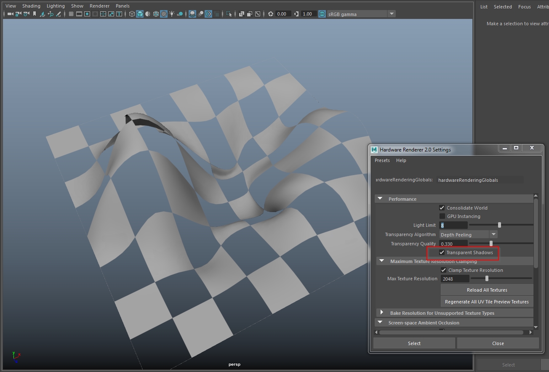Open the Presets menu in settings window

382,160
